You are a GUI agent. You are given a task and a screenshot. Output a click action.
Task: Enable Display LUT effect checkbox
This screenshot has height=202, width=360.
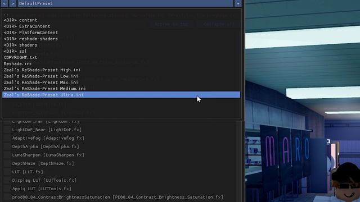pos(7,180)
